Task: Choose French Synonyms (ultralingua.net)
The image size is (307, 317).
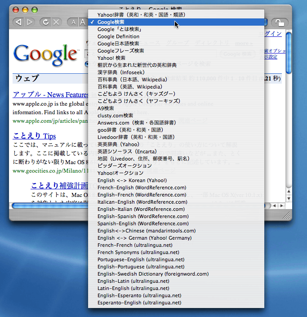Action: tap(176, 252)
